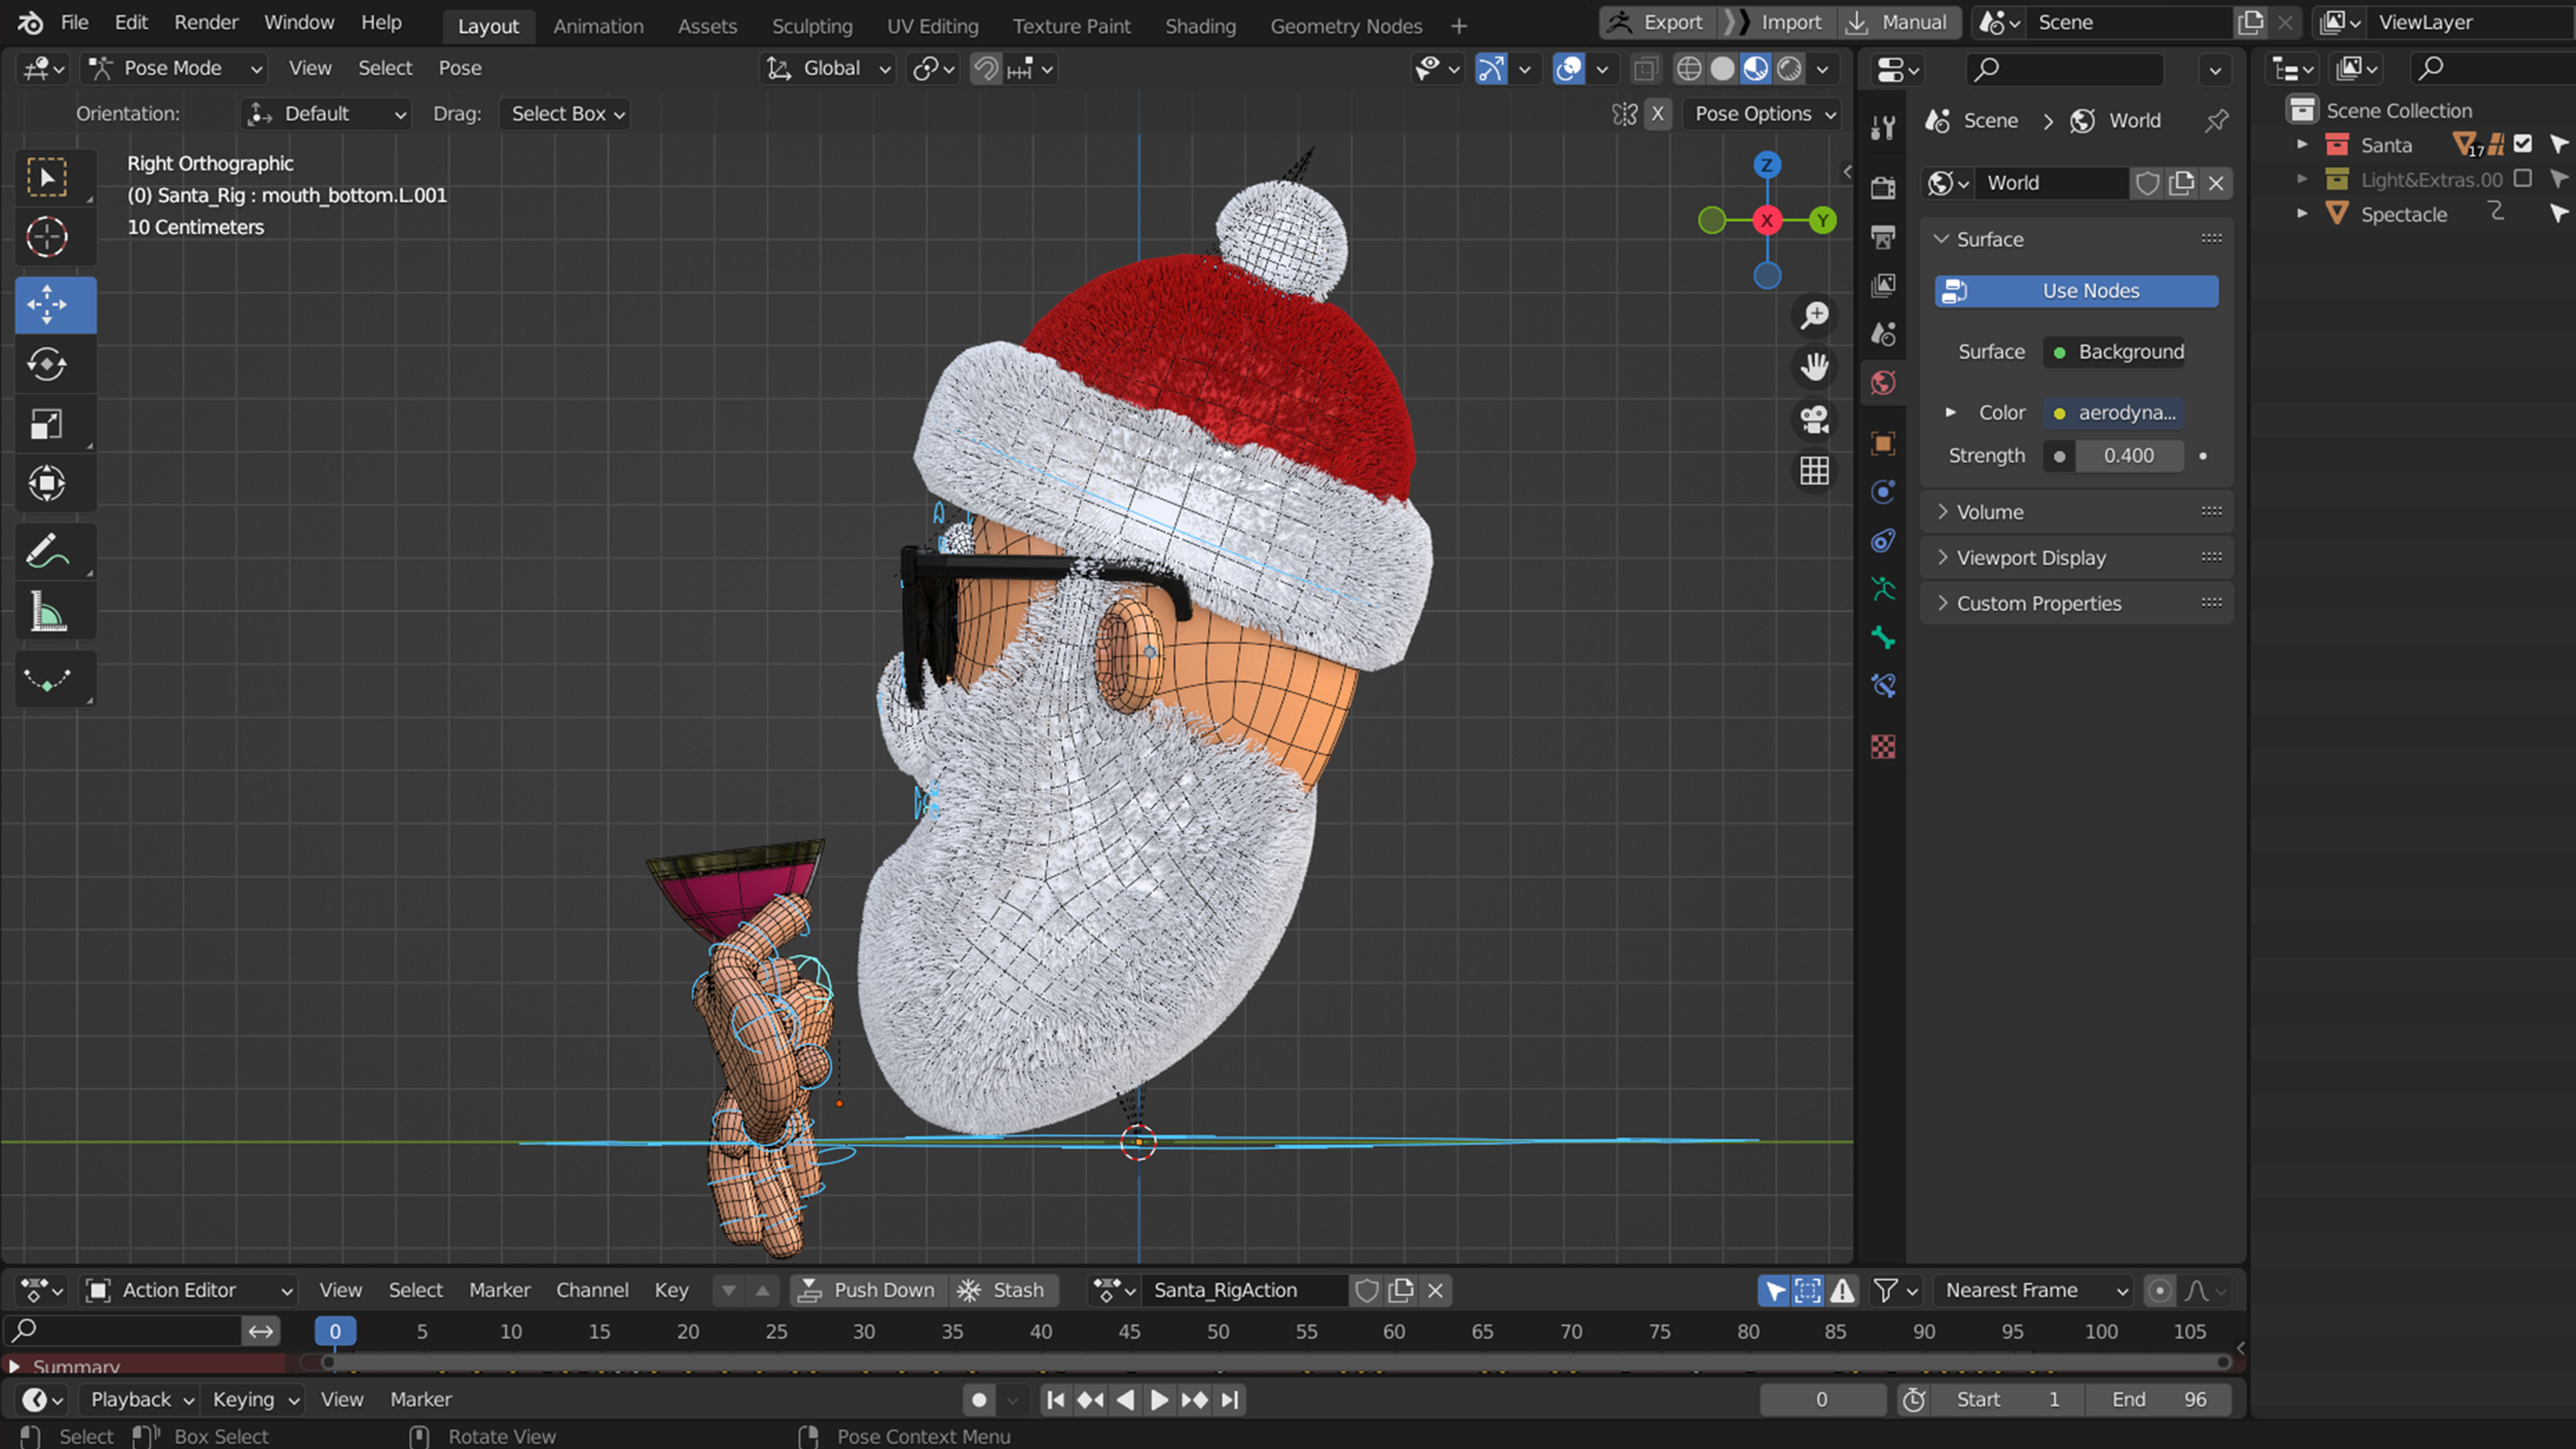Open the Pose Options dropdown
Viewport: 2576px width, 1449px height.
pos(1763,114)
